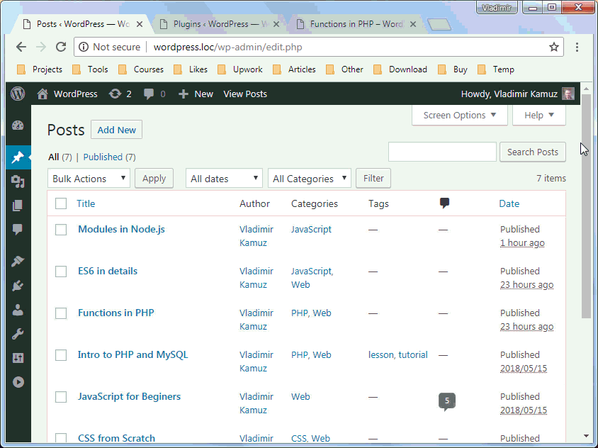Select the Posts pushpin sidebar icon

(18, 157)
